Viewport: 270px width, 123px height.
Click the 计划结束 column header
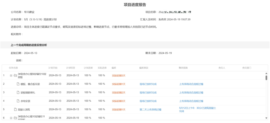point(70,68)
